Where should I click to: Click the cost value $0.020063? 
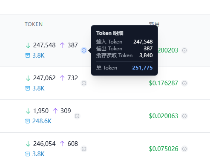164,116
